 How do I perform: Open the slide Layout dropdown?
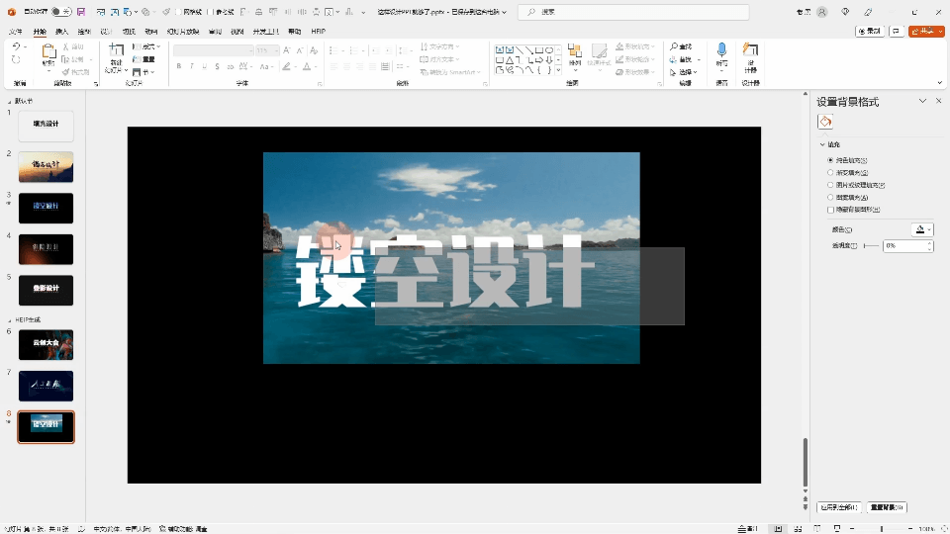(x=146, y=46)
